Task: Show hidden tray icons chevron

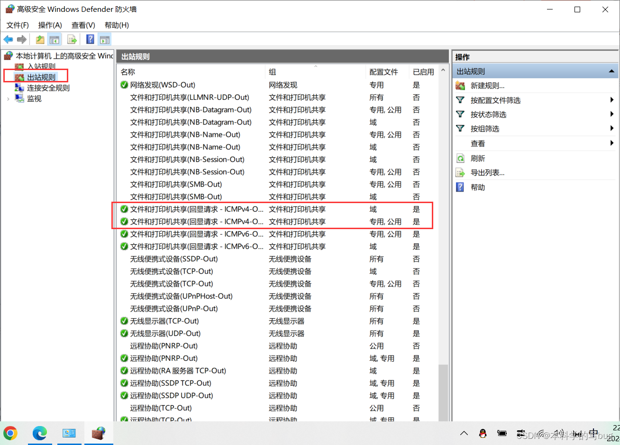Action: pyautogui.click(x=464, y=433)
